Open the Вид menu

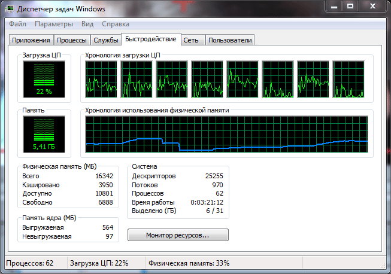click(x=87, y=24)
